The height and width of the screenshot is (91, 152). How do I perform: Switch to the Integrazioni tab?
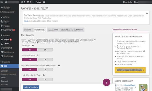coord(53,30)
